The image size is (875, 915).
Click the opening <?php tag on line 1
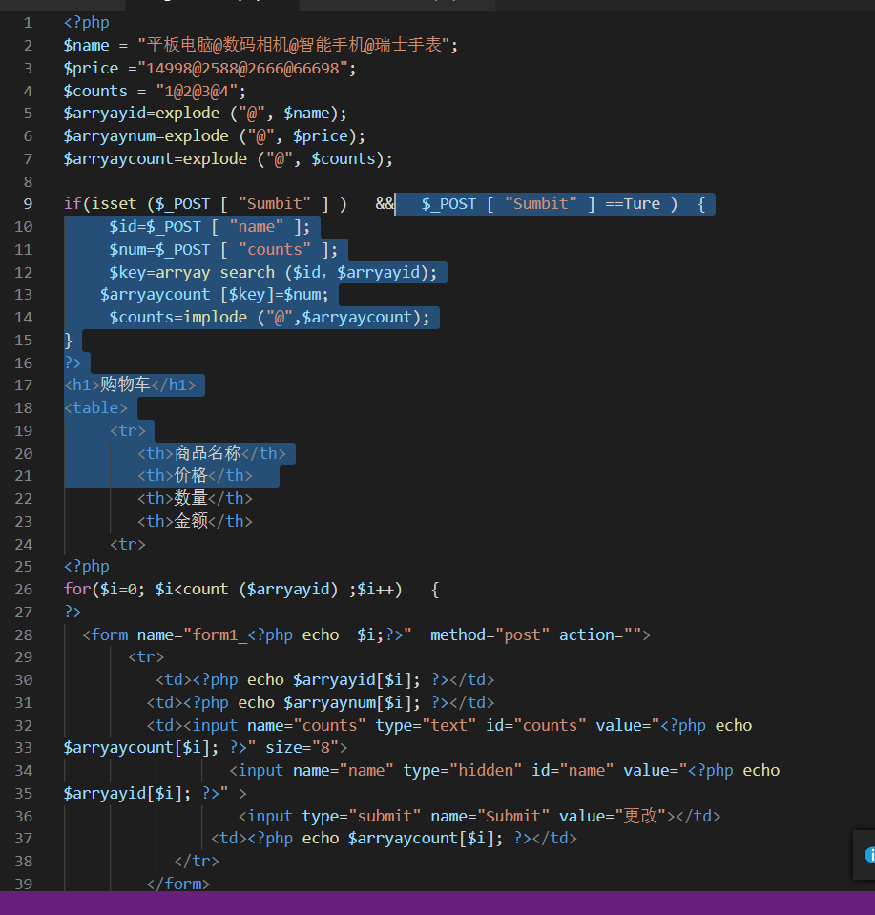[87, 23]
